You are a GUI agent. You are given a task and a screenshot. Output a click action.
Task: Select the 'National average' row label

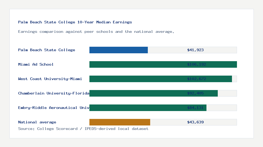click(37, 122)
